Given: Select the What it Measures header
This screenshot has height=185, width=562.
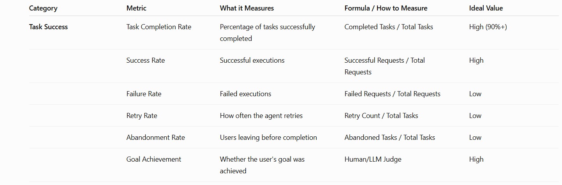Looking at the screenshot, I should point(247,8).
